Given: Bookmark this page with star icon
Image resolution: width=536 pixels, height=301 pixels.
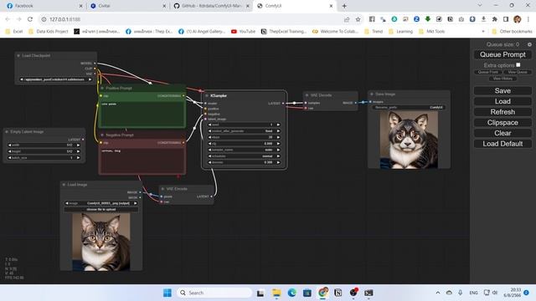Looking at the screenshot, I should tap(358, 19).
